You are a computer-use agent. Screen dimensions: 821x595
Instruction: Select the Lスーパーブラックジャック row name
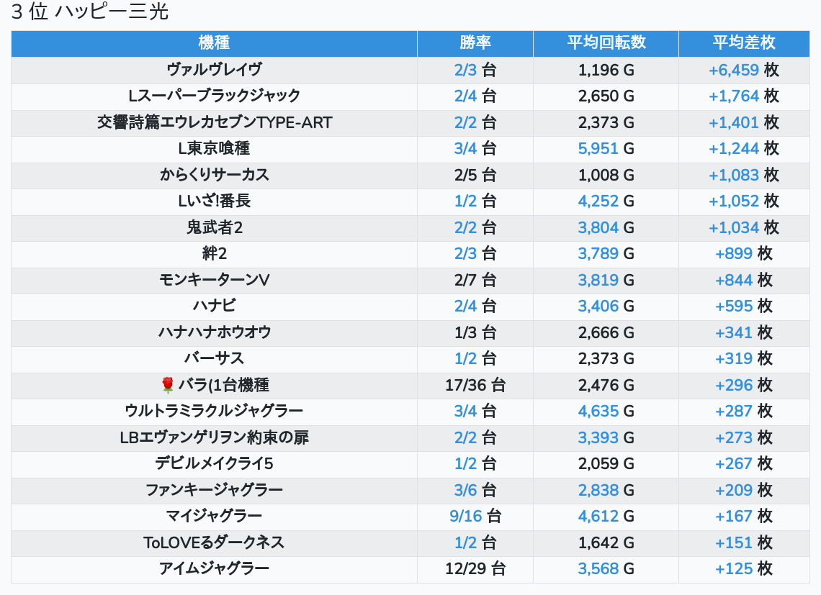tap(214, 96)
